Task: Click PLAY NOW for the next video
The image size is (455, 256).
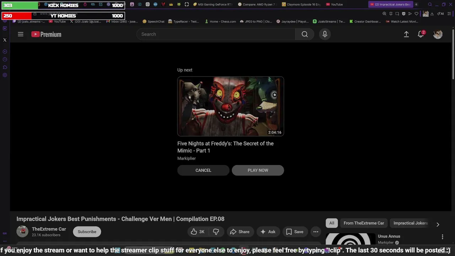Action: 258,170
